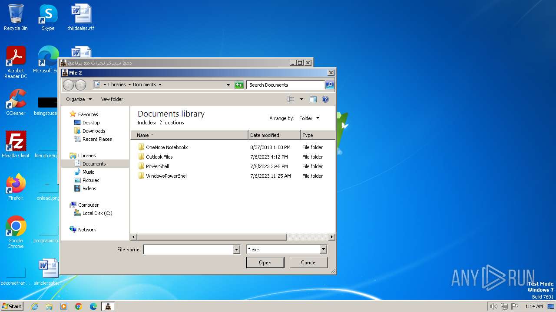Click the taskbar clock showing 1:14 AM
The height and width of the screenshot is (312, 556).
tap(534, 306)
